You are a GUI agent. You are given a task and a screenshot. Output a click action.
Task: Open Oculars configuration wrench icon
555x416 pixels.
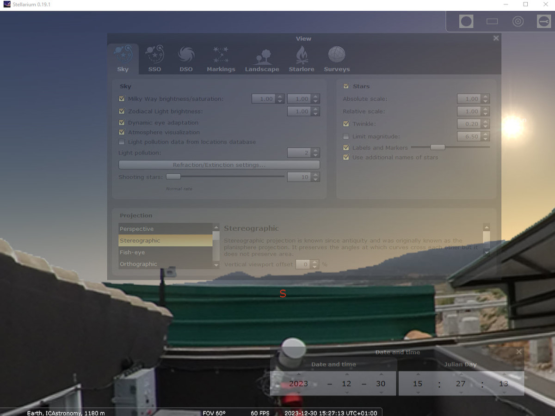(543, 21)
